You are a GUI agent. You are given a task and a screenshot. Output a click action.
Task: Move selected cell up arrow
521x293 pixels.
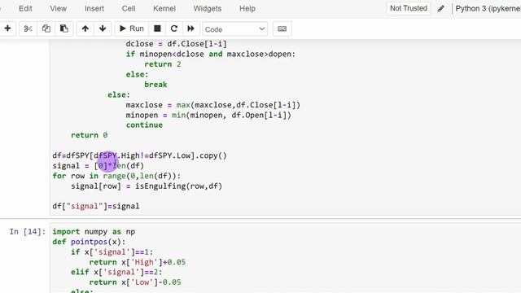(85, 28)
